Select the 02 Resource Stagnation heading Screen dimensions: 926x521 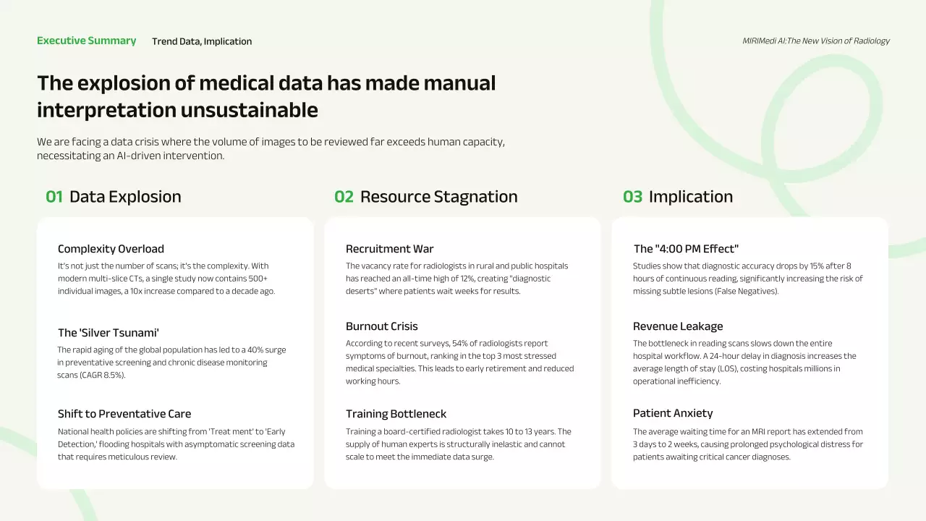click(425, 197)
